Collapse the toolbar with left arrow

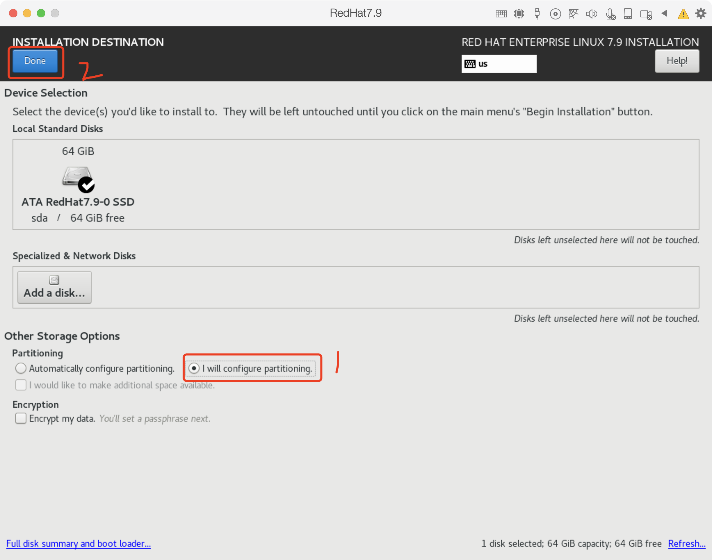click(x=664, y=14)
